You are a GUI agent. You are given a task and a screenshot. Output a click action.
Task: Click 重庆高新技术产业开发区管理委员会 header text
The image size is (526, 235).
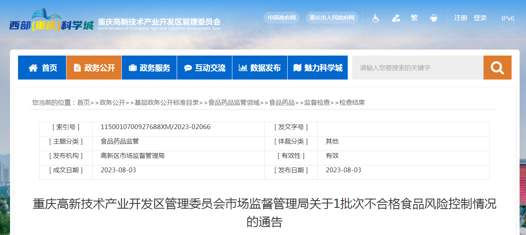point(159,22)
